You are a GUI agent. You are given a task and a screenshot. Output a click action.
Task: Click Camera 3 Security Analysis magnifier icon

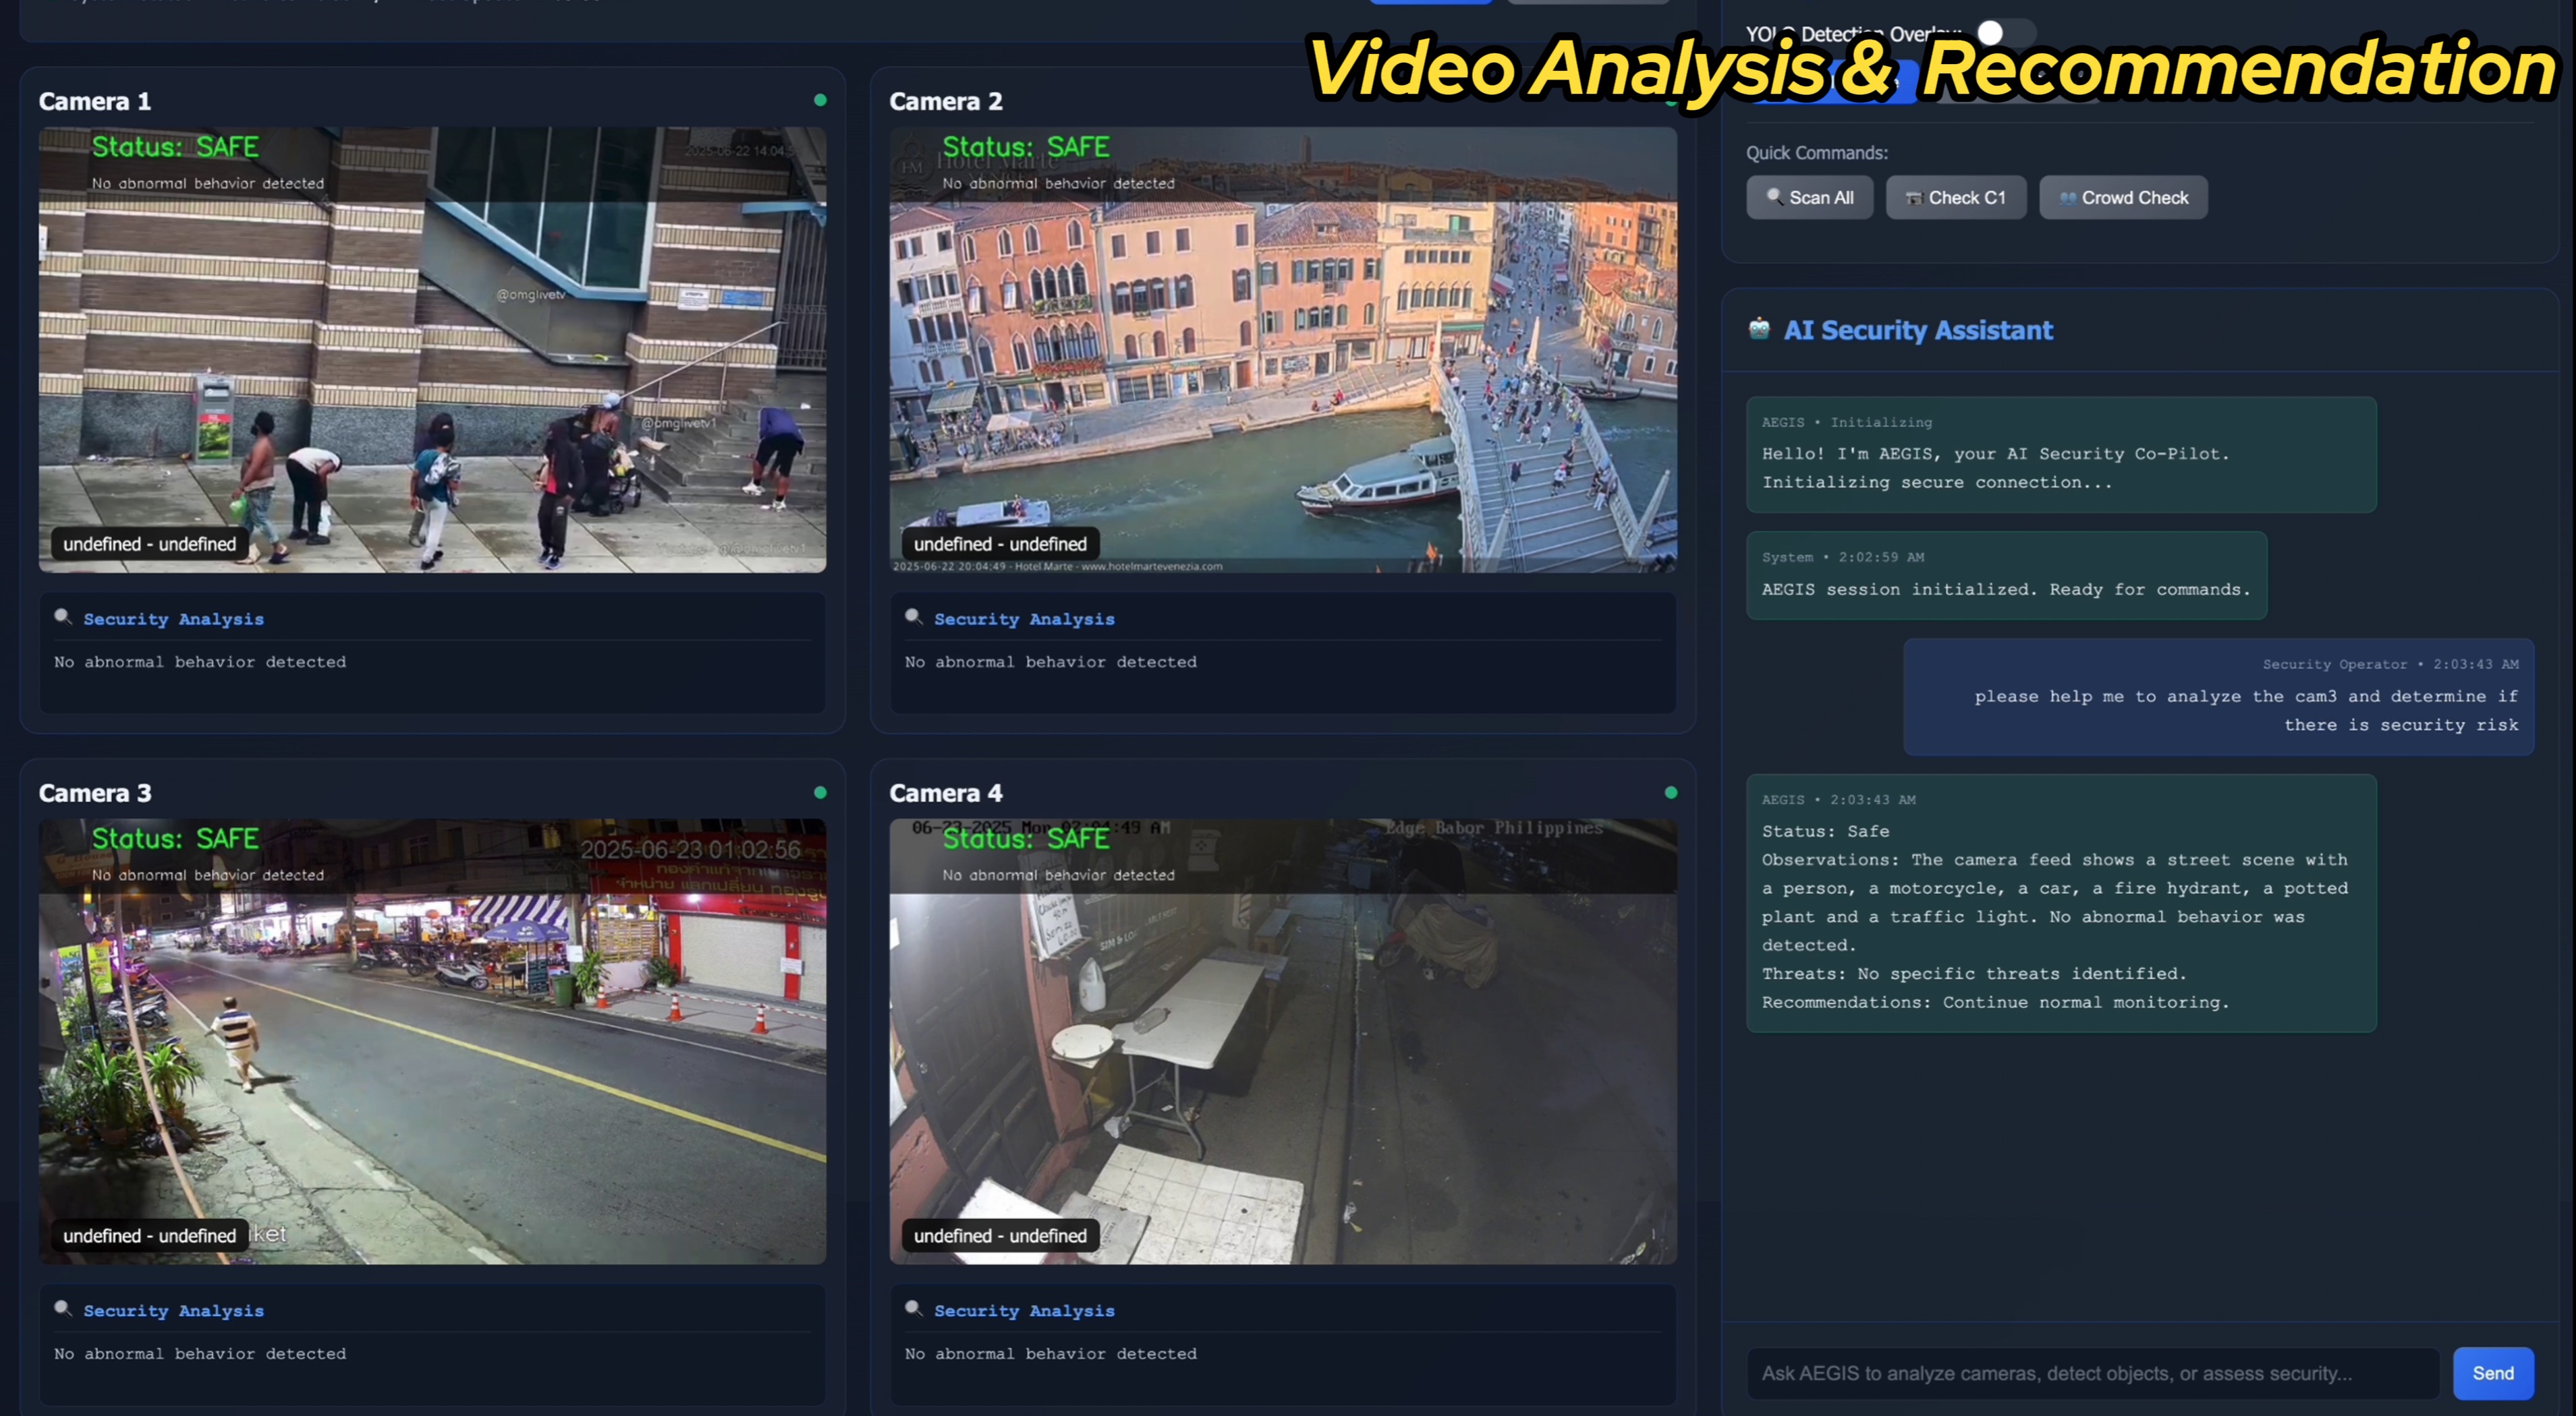(63, 1308)
